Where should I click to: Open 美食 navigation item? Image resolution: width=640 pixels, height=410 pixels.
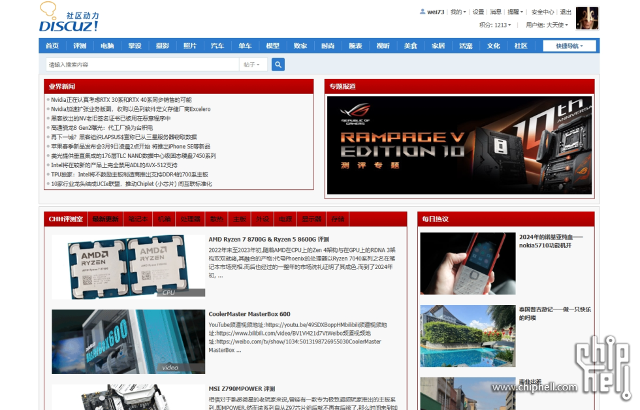(411, 46)
